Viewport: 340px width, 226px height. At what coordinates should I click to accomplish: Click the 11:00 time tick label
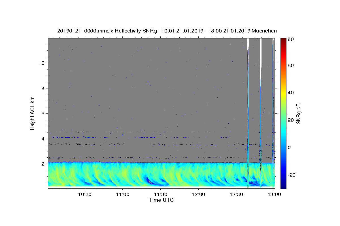[122, 195]
